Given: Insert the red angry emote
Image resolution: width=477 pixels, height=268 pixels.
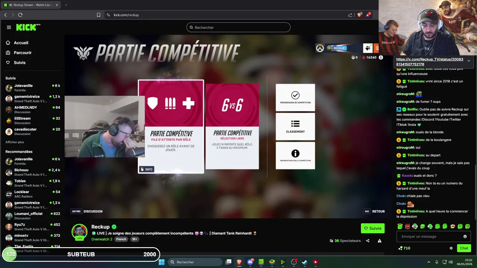Looking at the screenshot, I should pyautogui.click(x=407, y=226).
